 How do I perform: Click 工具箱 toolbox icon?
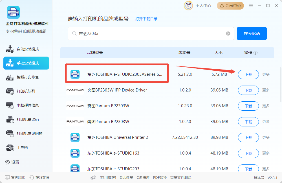(10, 148)
